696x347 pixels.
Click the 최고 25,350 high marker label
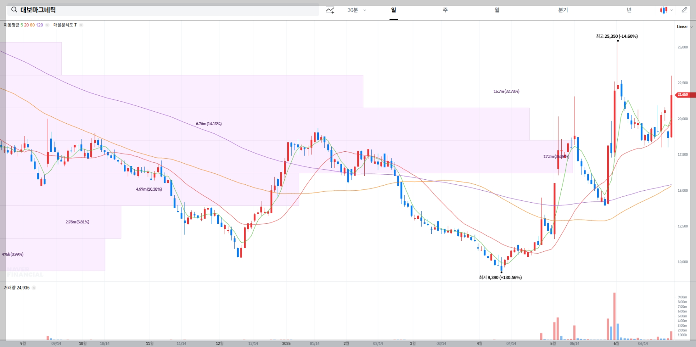[x=617, y=36]
